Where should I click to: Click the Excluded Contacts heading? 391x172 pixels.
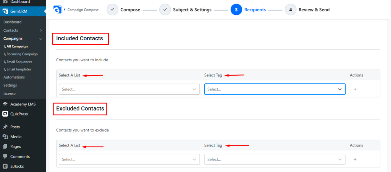pyautogui.click(x=80, y=108)
